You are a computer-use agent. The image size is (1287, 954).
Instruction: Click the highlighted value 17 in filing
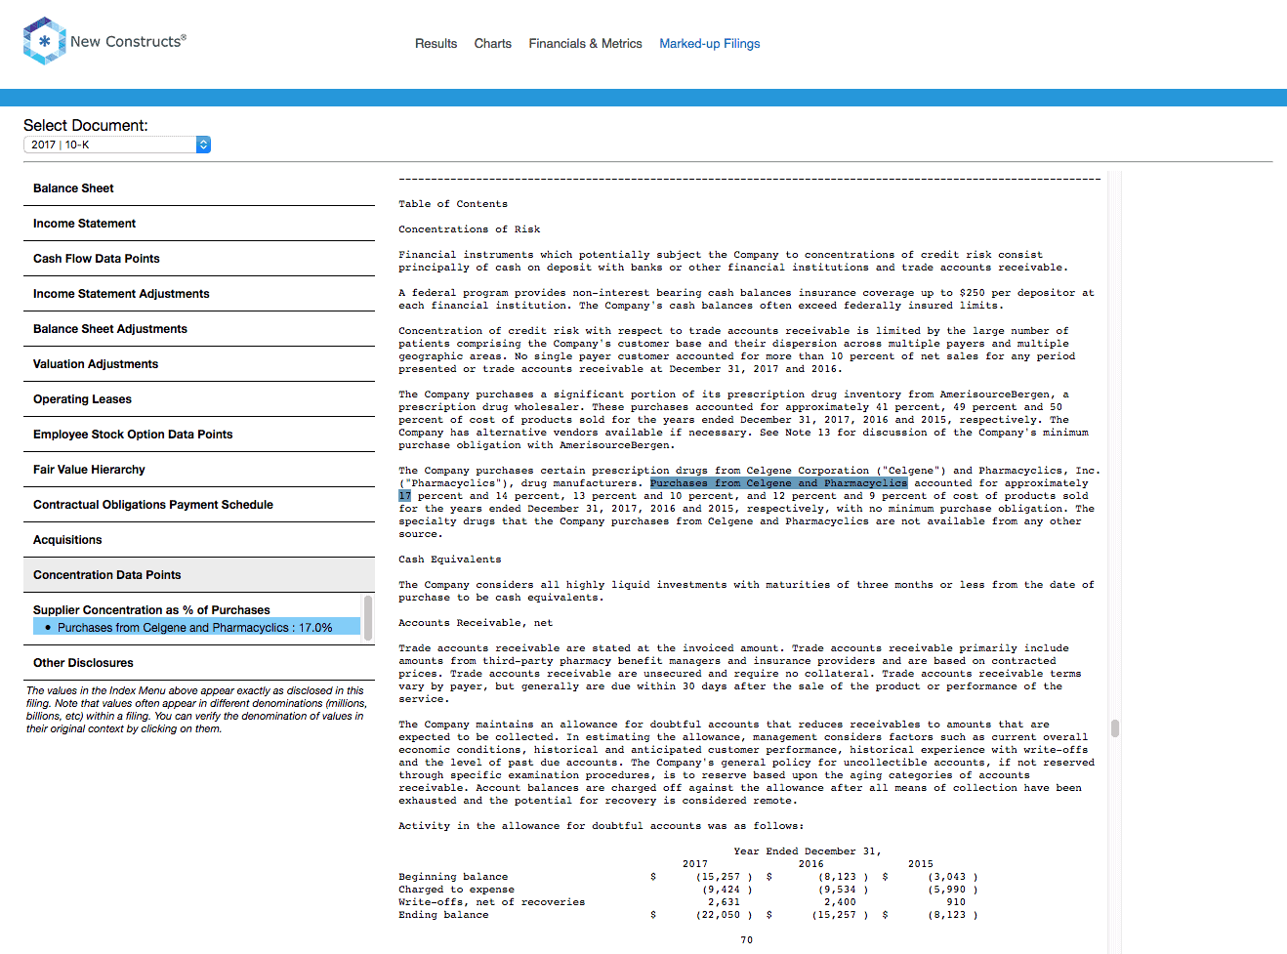click(404, 496)
